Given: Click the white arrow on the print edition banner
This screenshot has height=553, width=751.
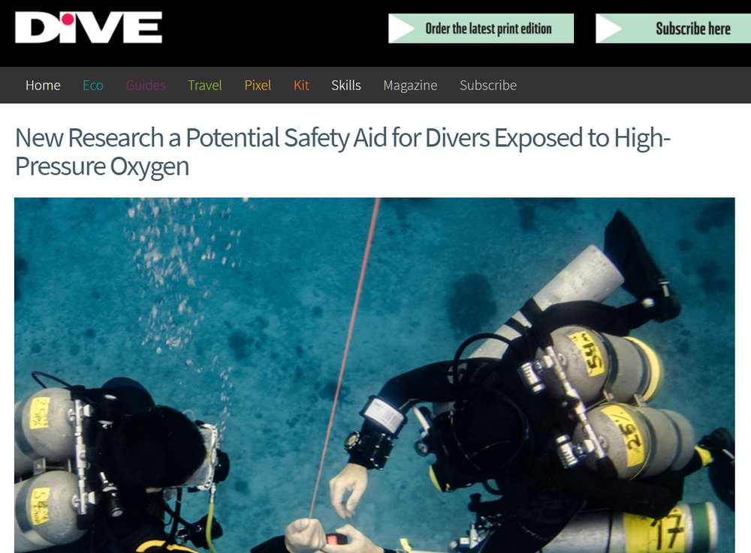Looking at the screenshot, I should coord(401,29).
